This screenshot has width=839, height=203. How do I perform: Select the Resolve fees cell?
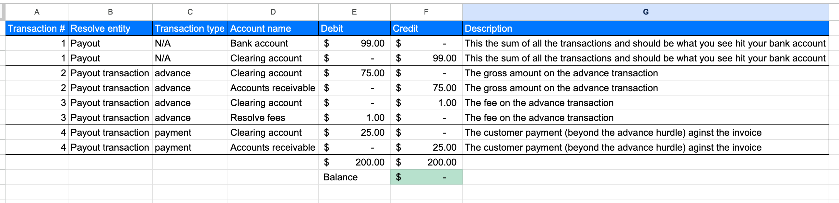(x=273, y=118)
